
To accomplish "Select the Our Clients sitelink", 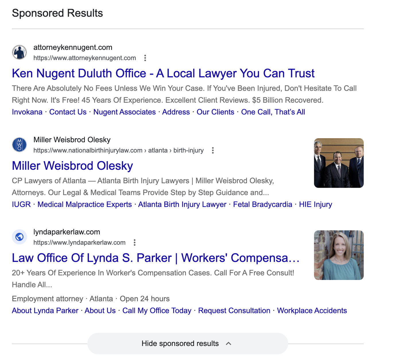I will (x=215, y=112).
